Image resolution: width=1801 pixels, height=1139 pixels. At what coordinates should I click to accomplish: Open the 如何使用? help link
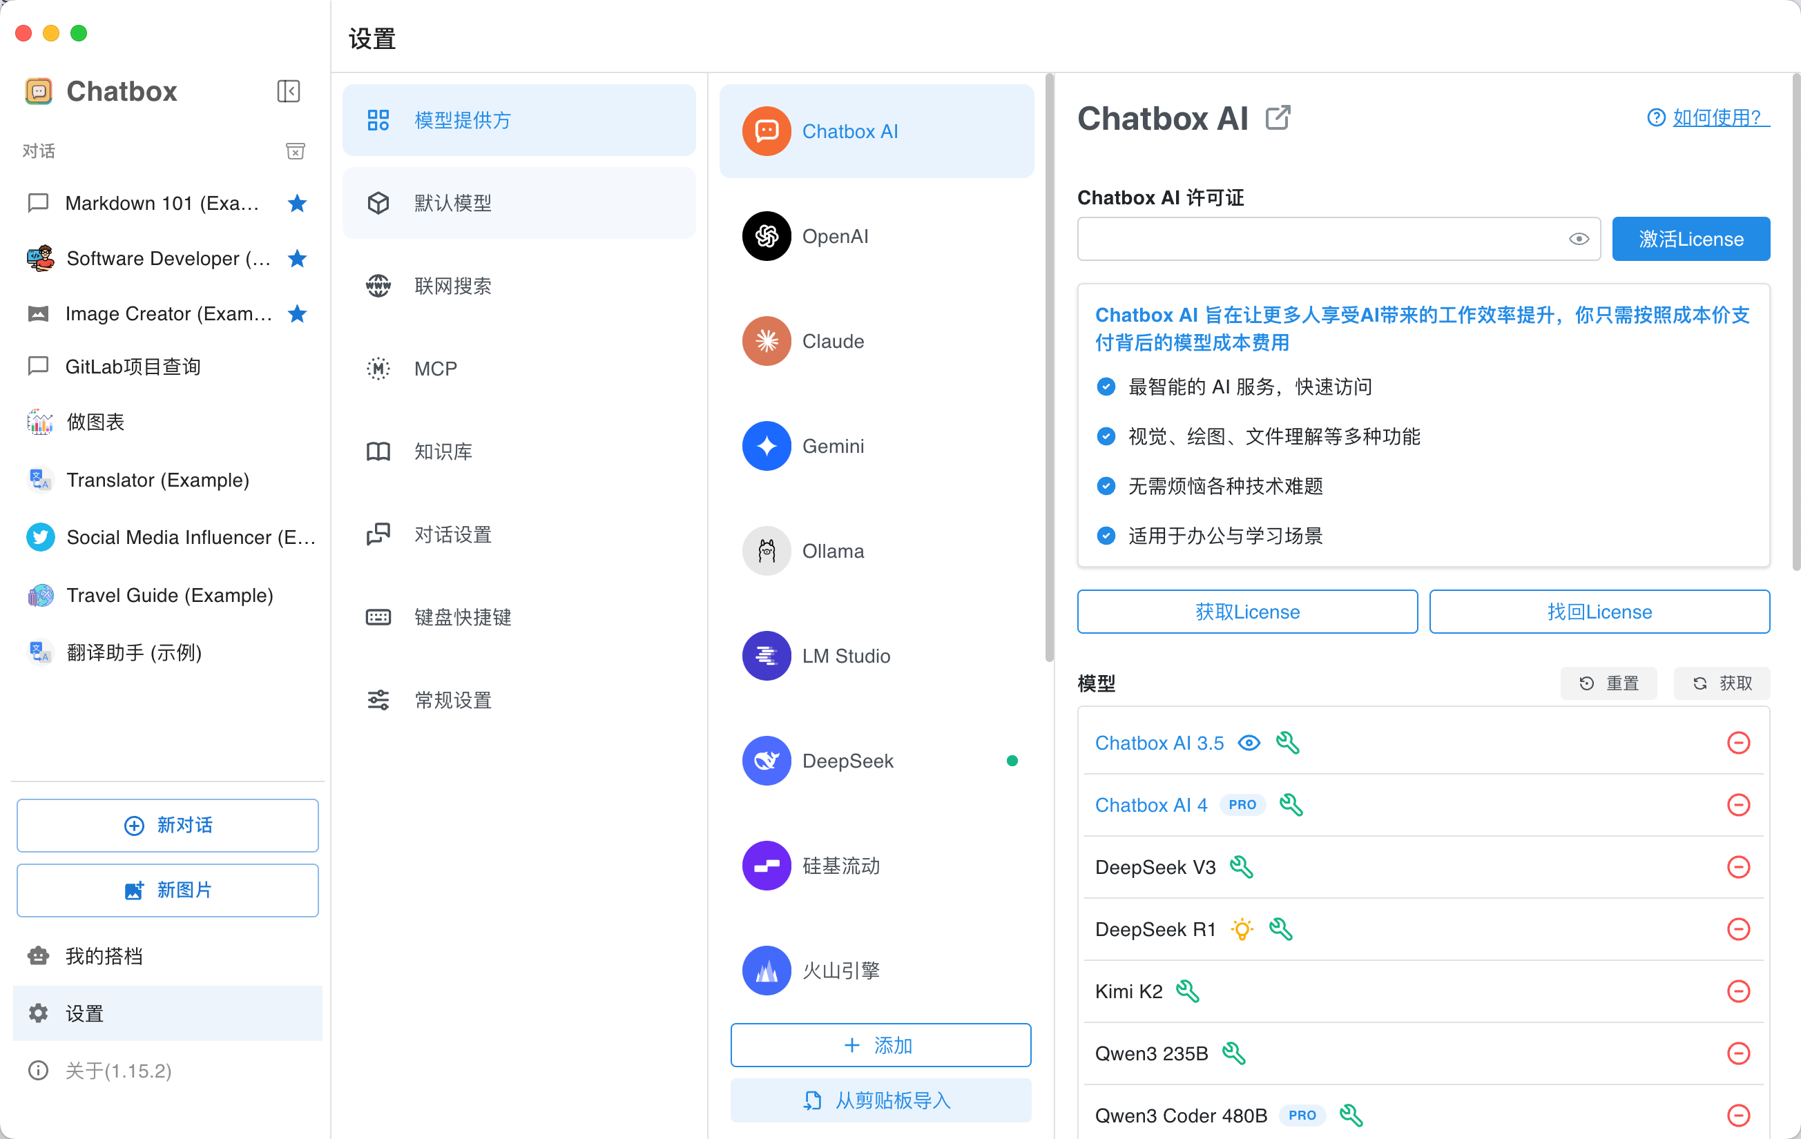pos(1708,117)
